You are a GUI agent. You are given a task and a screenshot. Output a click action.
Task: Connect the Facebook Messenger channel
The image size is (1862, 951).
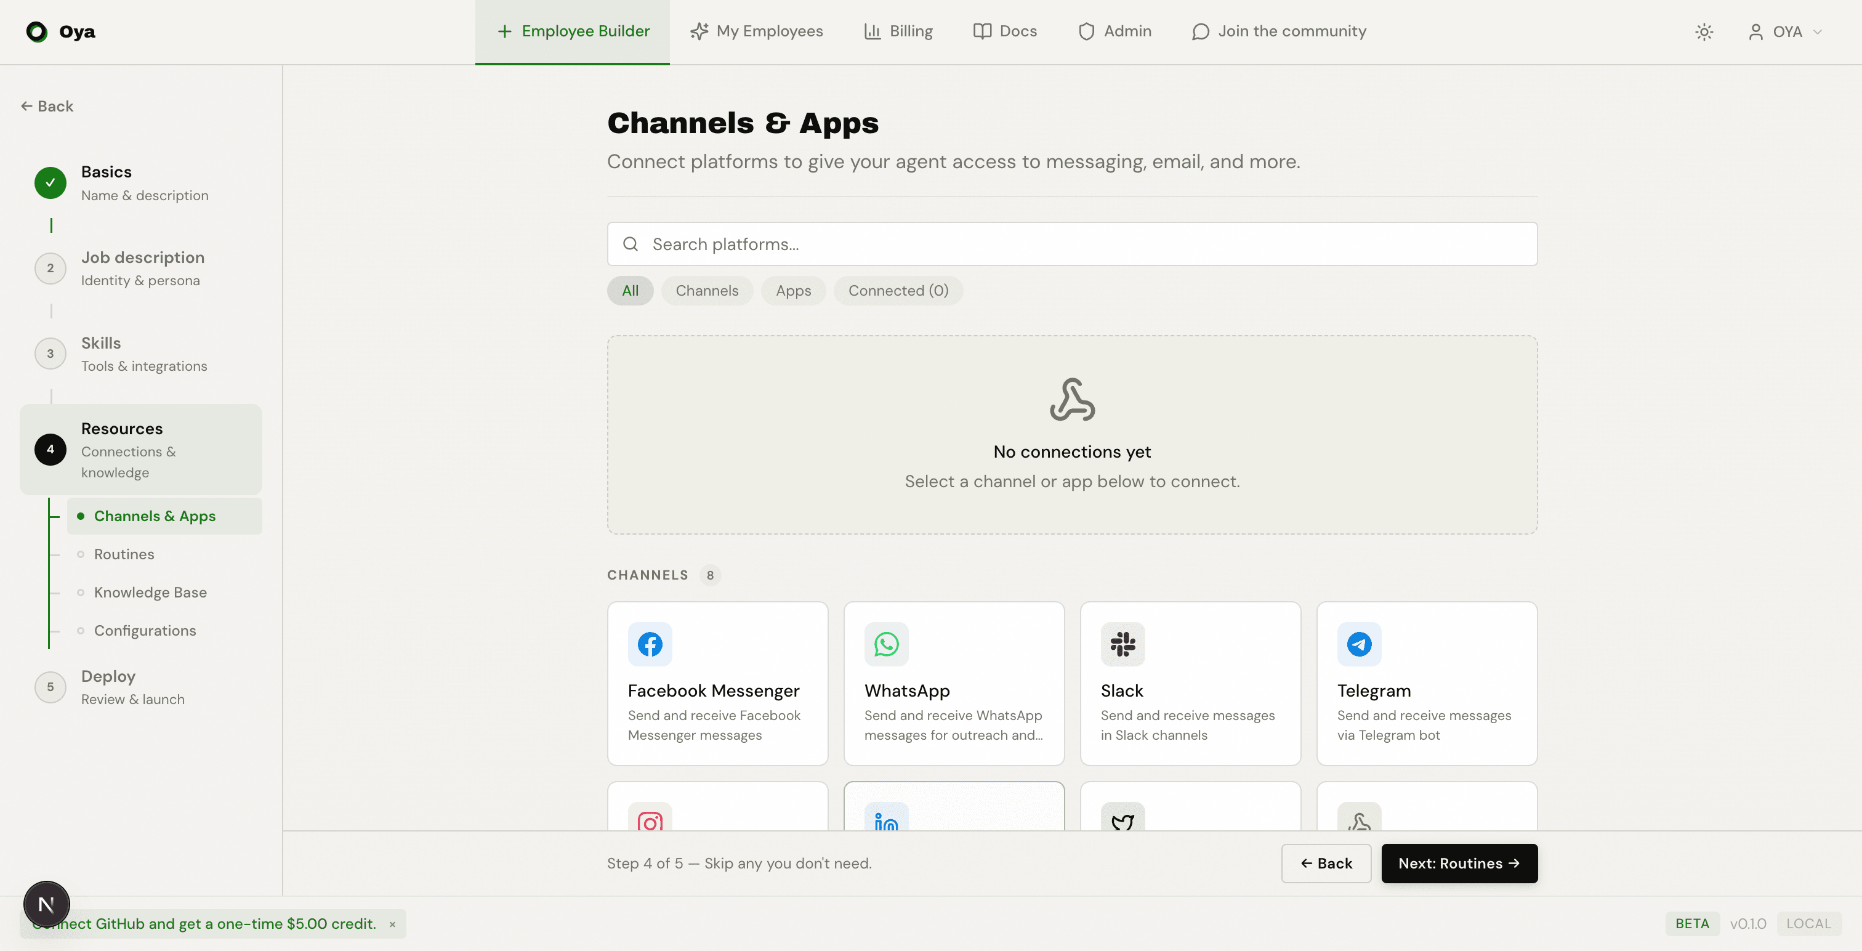[x=716, y=682]
